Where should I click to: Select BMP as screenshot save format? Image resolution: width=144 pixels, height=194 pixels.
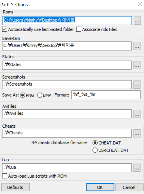click(x=40, y=95)
